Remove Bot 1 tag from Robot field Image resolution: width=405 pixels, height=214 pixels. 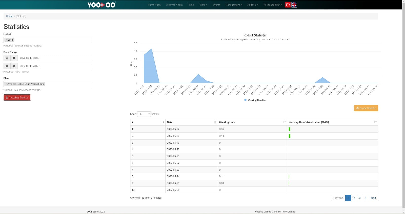click(x=6, y=40)
